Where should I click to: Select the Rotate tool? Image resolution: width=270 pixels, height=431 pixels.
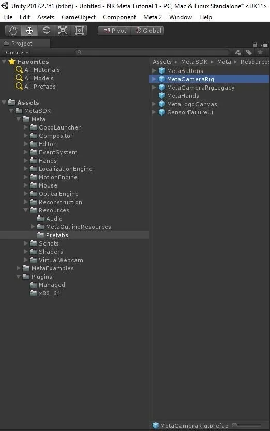(x=46, y=30)
